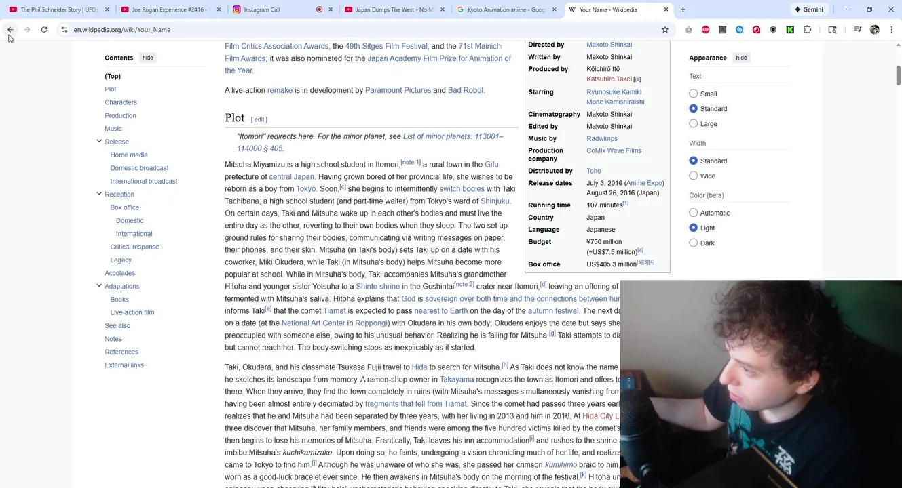Open CoMix Wave Films link
This screenshot has height=488, width=902.
(614, 150)
